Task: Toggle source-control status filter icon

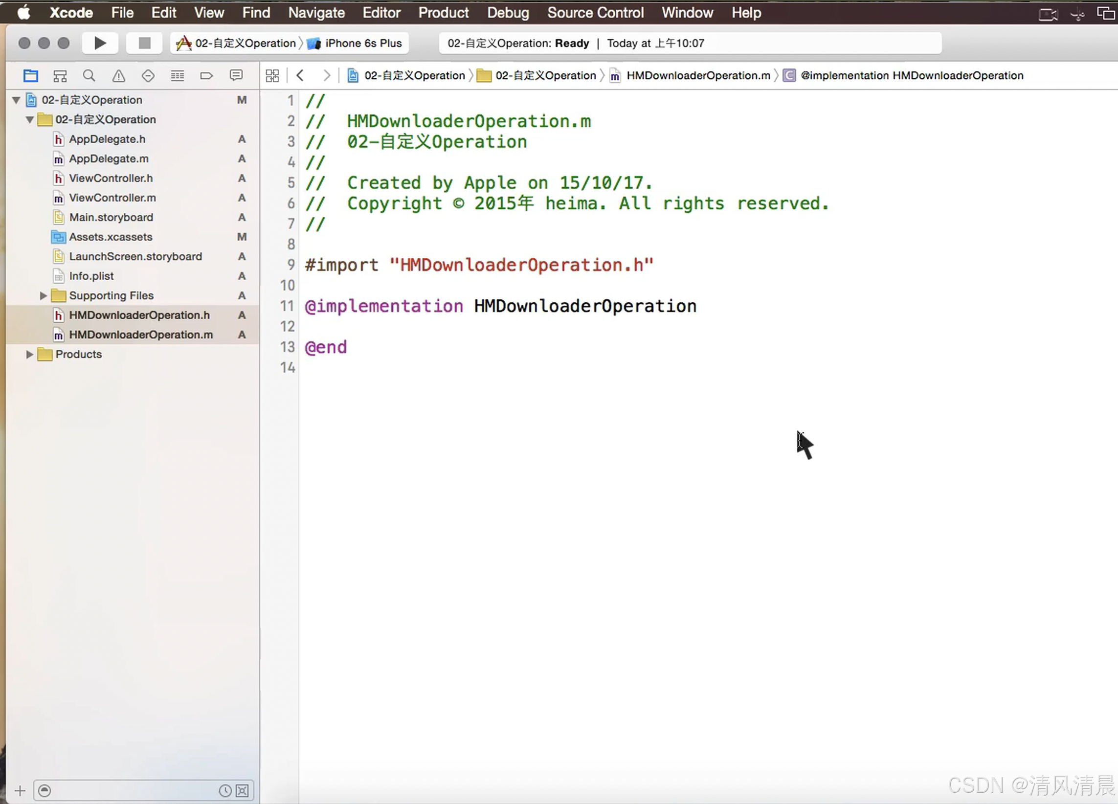Action: click(242, 791)
